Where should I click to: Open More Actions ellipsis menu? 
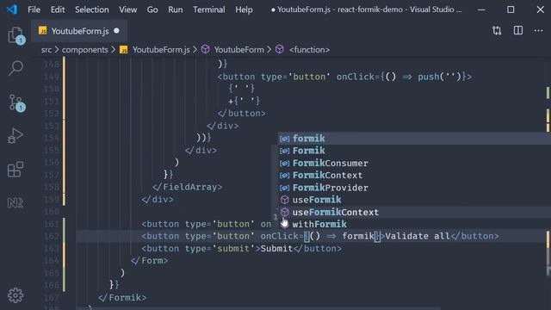click(538, 31)
